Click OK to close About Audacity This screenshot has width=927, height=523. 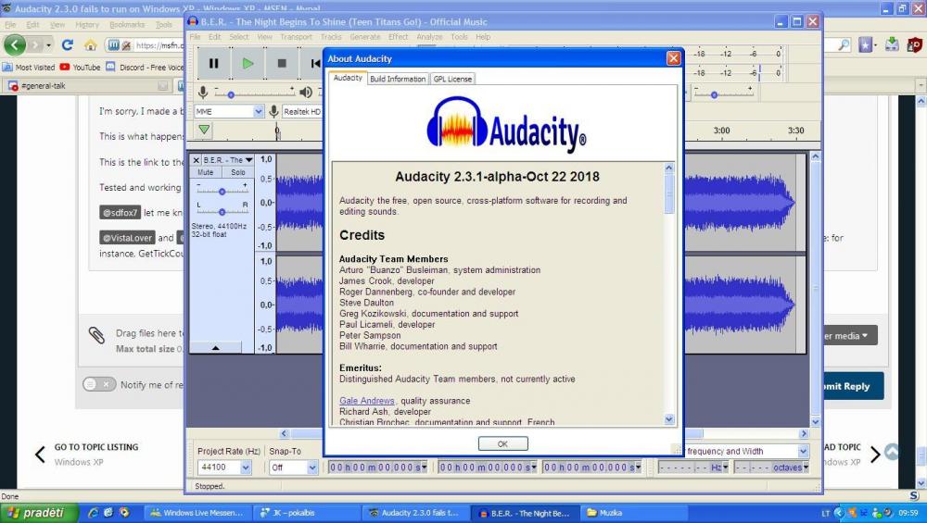502,443
